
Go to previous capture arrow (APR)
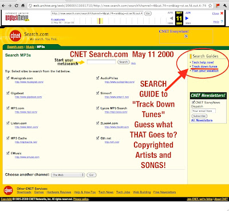click(x=171, y=18)
